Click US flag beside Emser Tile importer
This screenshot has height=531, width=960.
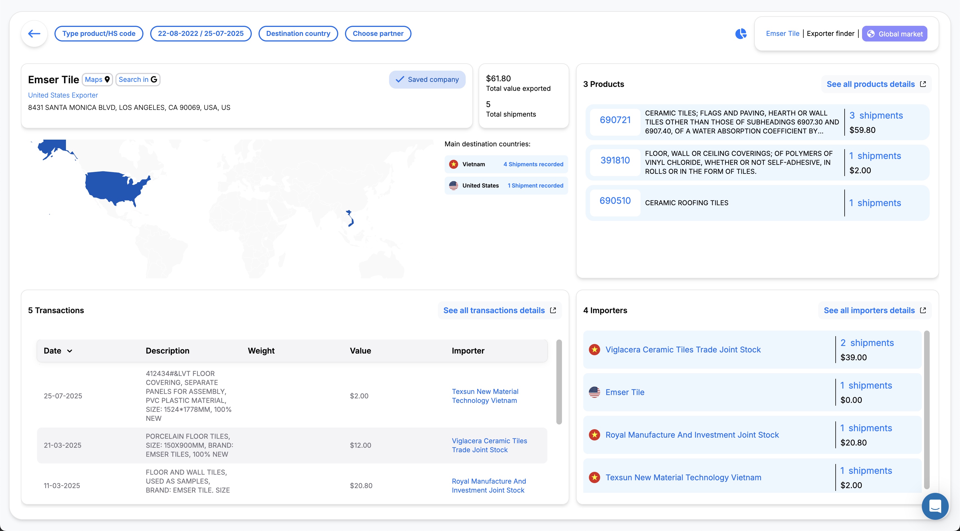pyautogui.click(x=595, y=392)
